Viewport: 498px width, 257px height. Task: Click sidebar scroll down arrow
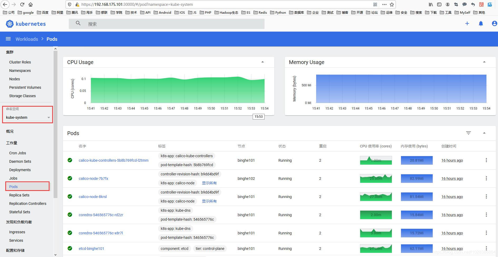point(55,255)
